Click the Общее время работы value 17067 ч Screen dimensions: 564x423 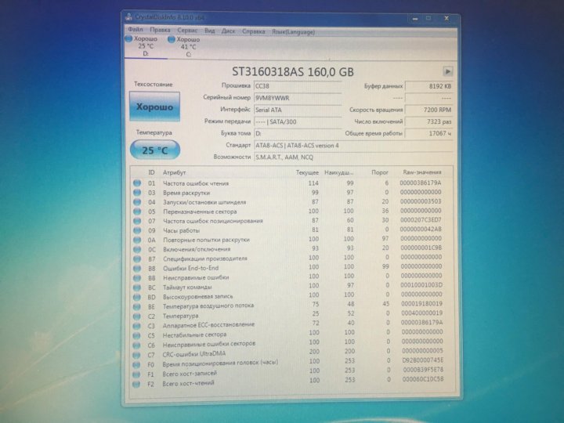point(428,133)
